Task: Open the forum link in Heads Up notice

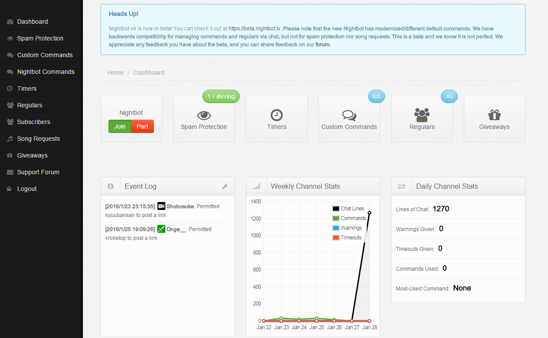Action: [x=322, y=44]
